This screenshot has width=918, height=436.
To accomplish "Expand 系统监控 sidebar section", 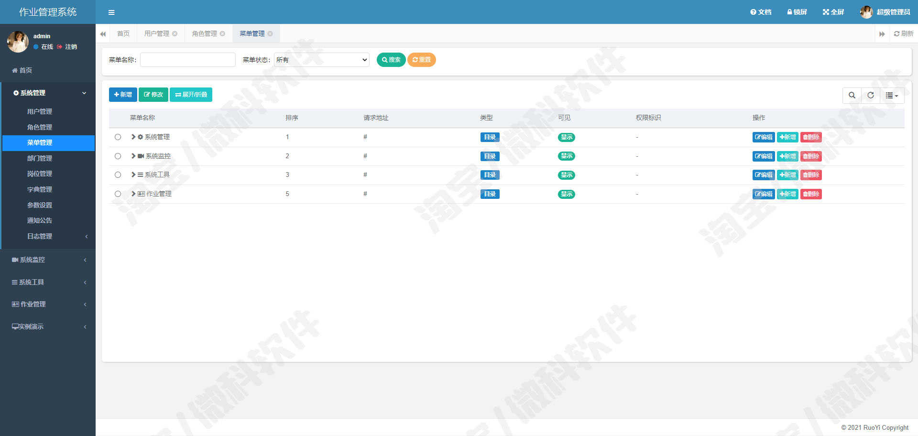I will point(48,260).
